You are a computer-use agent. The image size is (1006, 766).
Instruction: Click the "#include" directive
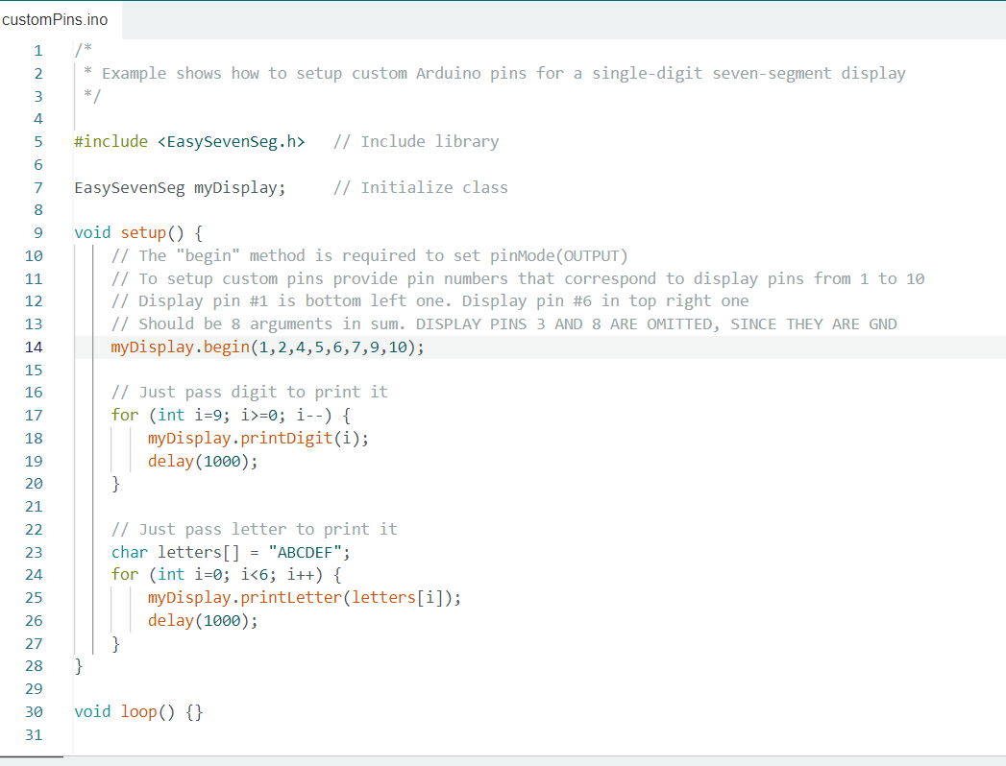pos(111,142)
